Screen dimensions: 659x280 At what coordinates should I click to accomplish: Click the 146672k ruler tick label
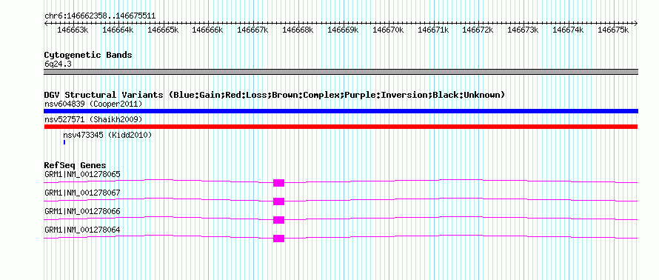point(478,30)
